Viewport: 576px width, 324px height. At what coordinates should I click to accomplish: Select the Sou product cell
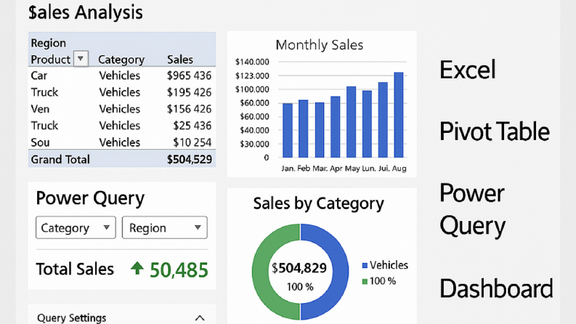coord(40,142)
